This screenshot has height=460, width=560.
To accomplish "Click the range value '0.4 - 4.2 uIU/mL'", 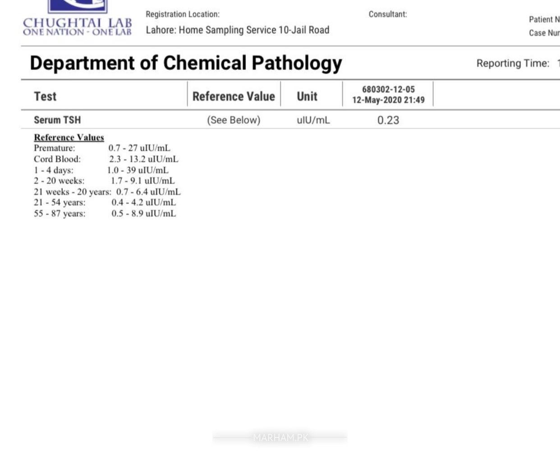I will [144, 202].
